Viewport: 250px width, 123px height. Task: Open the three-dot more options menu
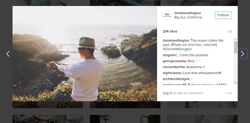(x=229, y=93)
